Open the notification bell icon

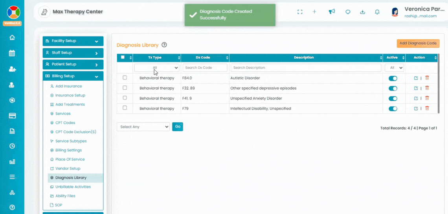point(377,12)
